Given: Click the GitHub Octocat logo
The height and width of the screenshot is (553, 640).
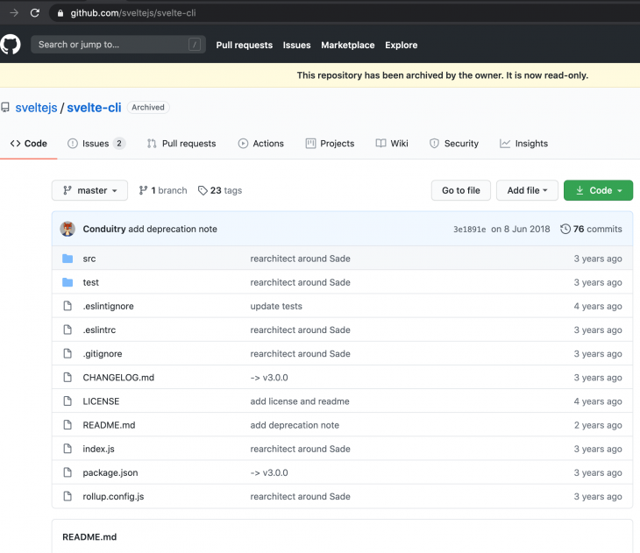Looking at the screenshot, I should [11, 45].
